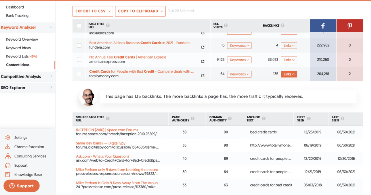371x195 pixels.
Task: Click help icon next to Backlinks header
Action: pyautogui.click(x=283, y=25)
